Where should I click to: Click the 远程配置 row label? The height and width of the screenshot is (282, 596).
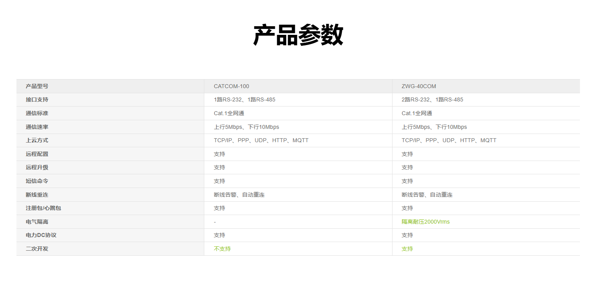pyautogui.click(x=37, y=154)
